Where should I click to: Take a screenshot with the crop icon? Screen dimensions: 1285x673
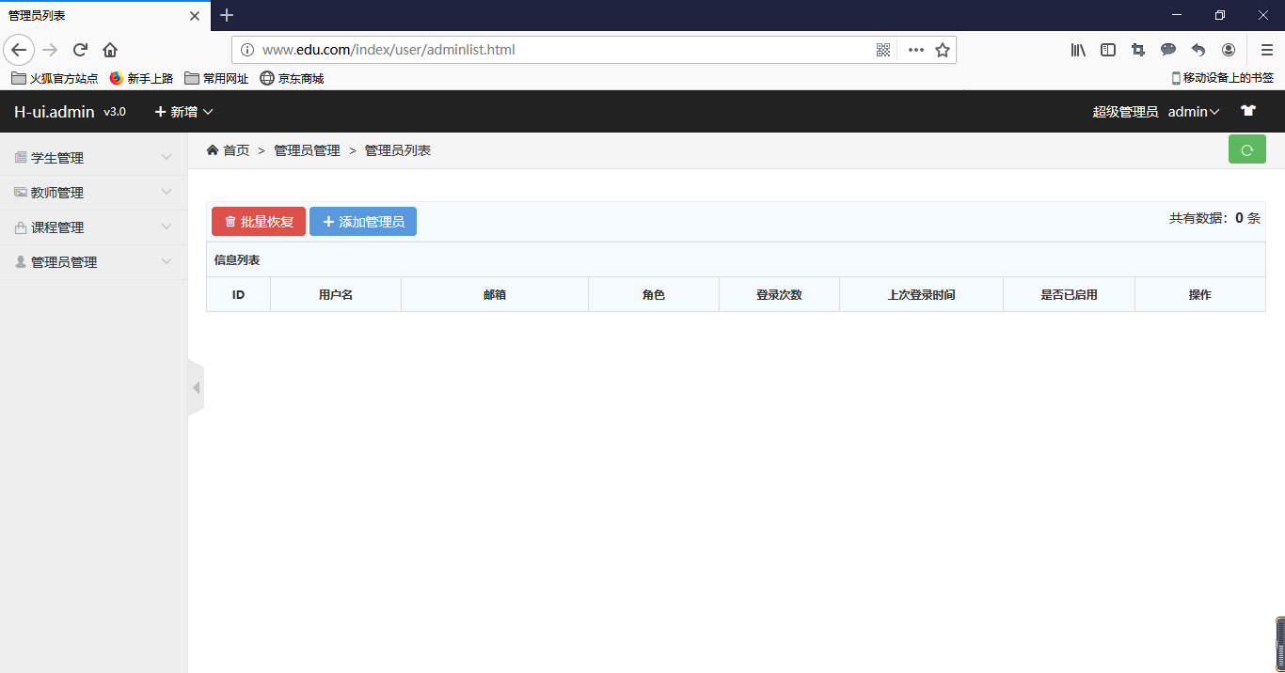1137,50
